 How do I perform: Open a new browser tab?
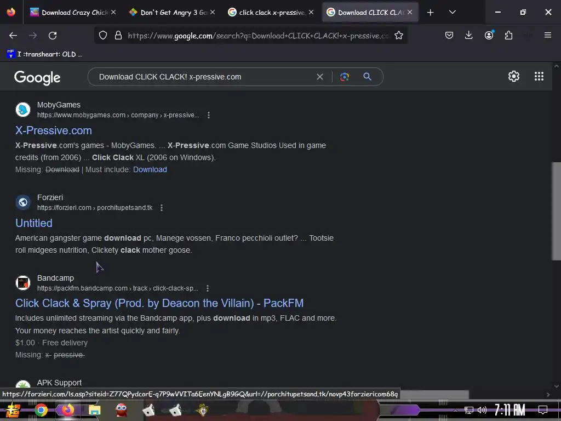point(430,13)
